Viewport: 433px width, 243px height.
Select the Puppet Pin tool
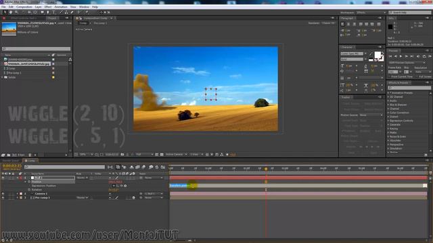coord(87,12)
